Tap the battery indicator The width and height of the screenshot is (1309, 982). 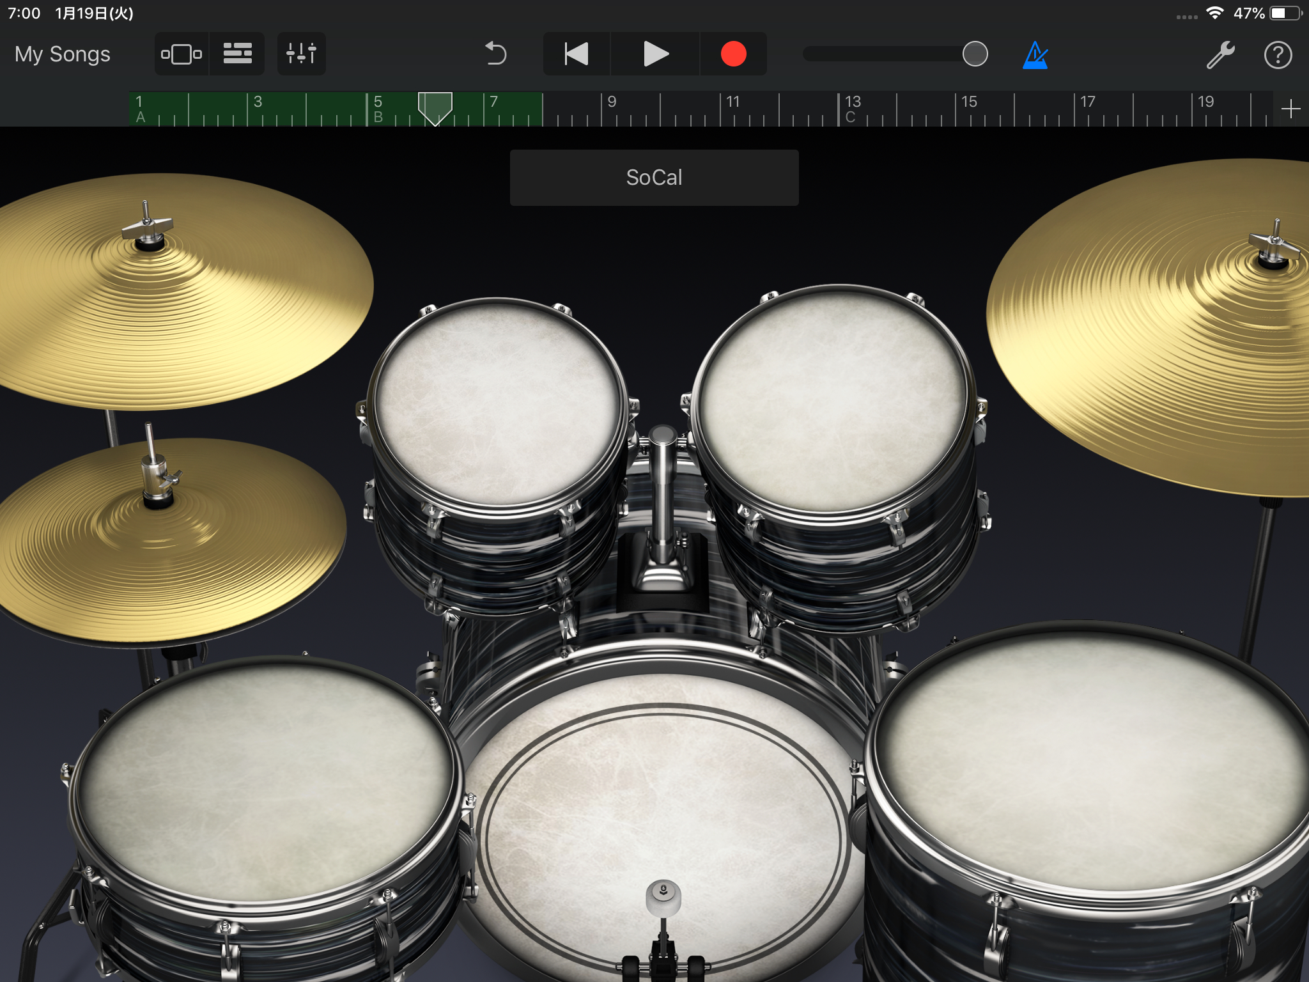coord(1285,13)
